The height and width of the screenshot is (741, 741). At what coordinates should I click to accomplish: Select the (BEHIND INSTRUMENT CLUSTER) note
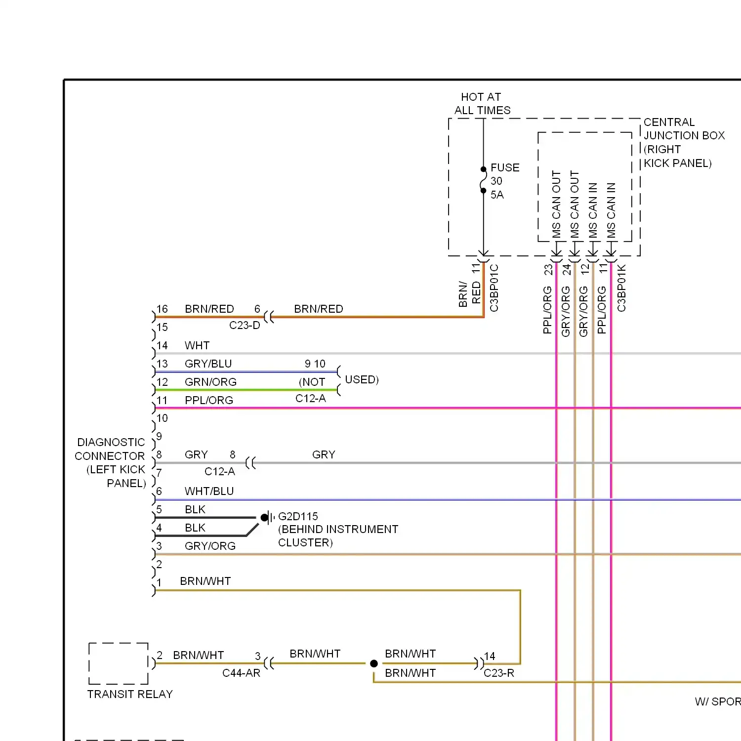pos(338,536)
